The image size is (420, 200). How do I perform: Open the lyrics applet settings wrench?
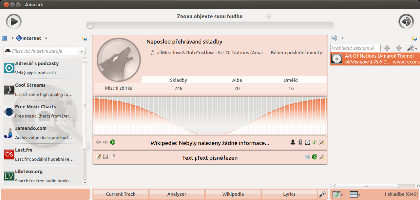coord(321,157)
